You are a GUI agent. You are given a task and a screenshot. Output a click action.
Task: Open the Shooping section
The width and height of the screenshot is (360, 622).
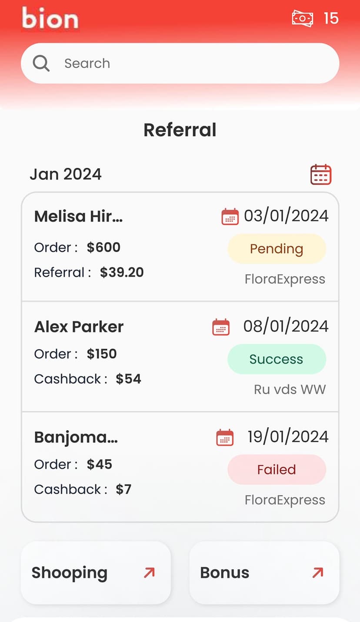click(x=70, y=573)
